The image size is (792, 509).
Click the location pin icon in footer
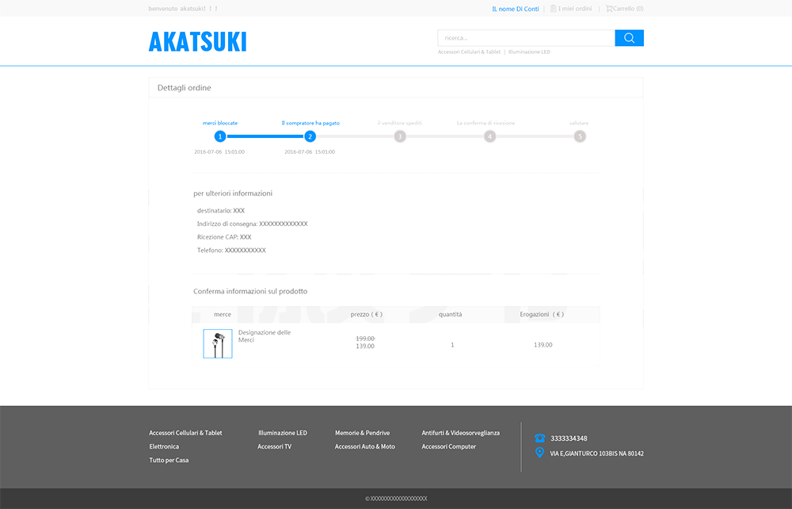pos(539,453)
